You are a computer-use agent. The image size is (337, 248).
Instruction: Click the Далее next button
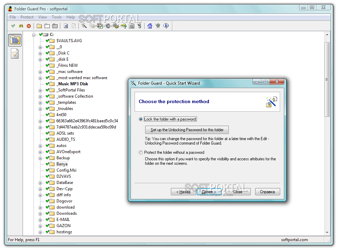(x=209, y=192)
